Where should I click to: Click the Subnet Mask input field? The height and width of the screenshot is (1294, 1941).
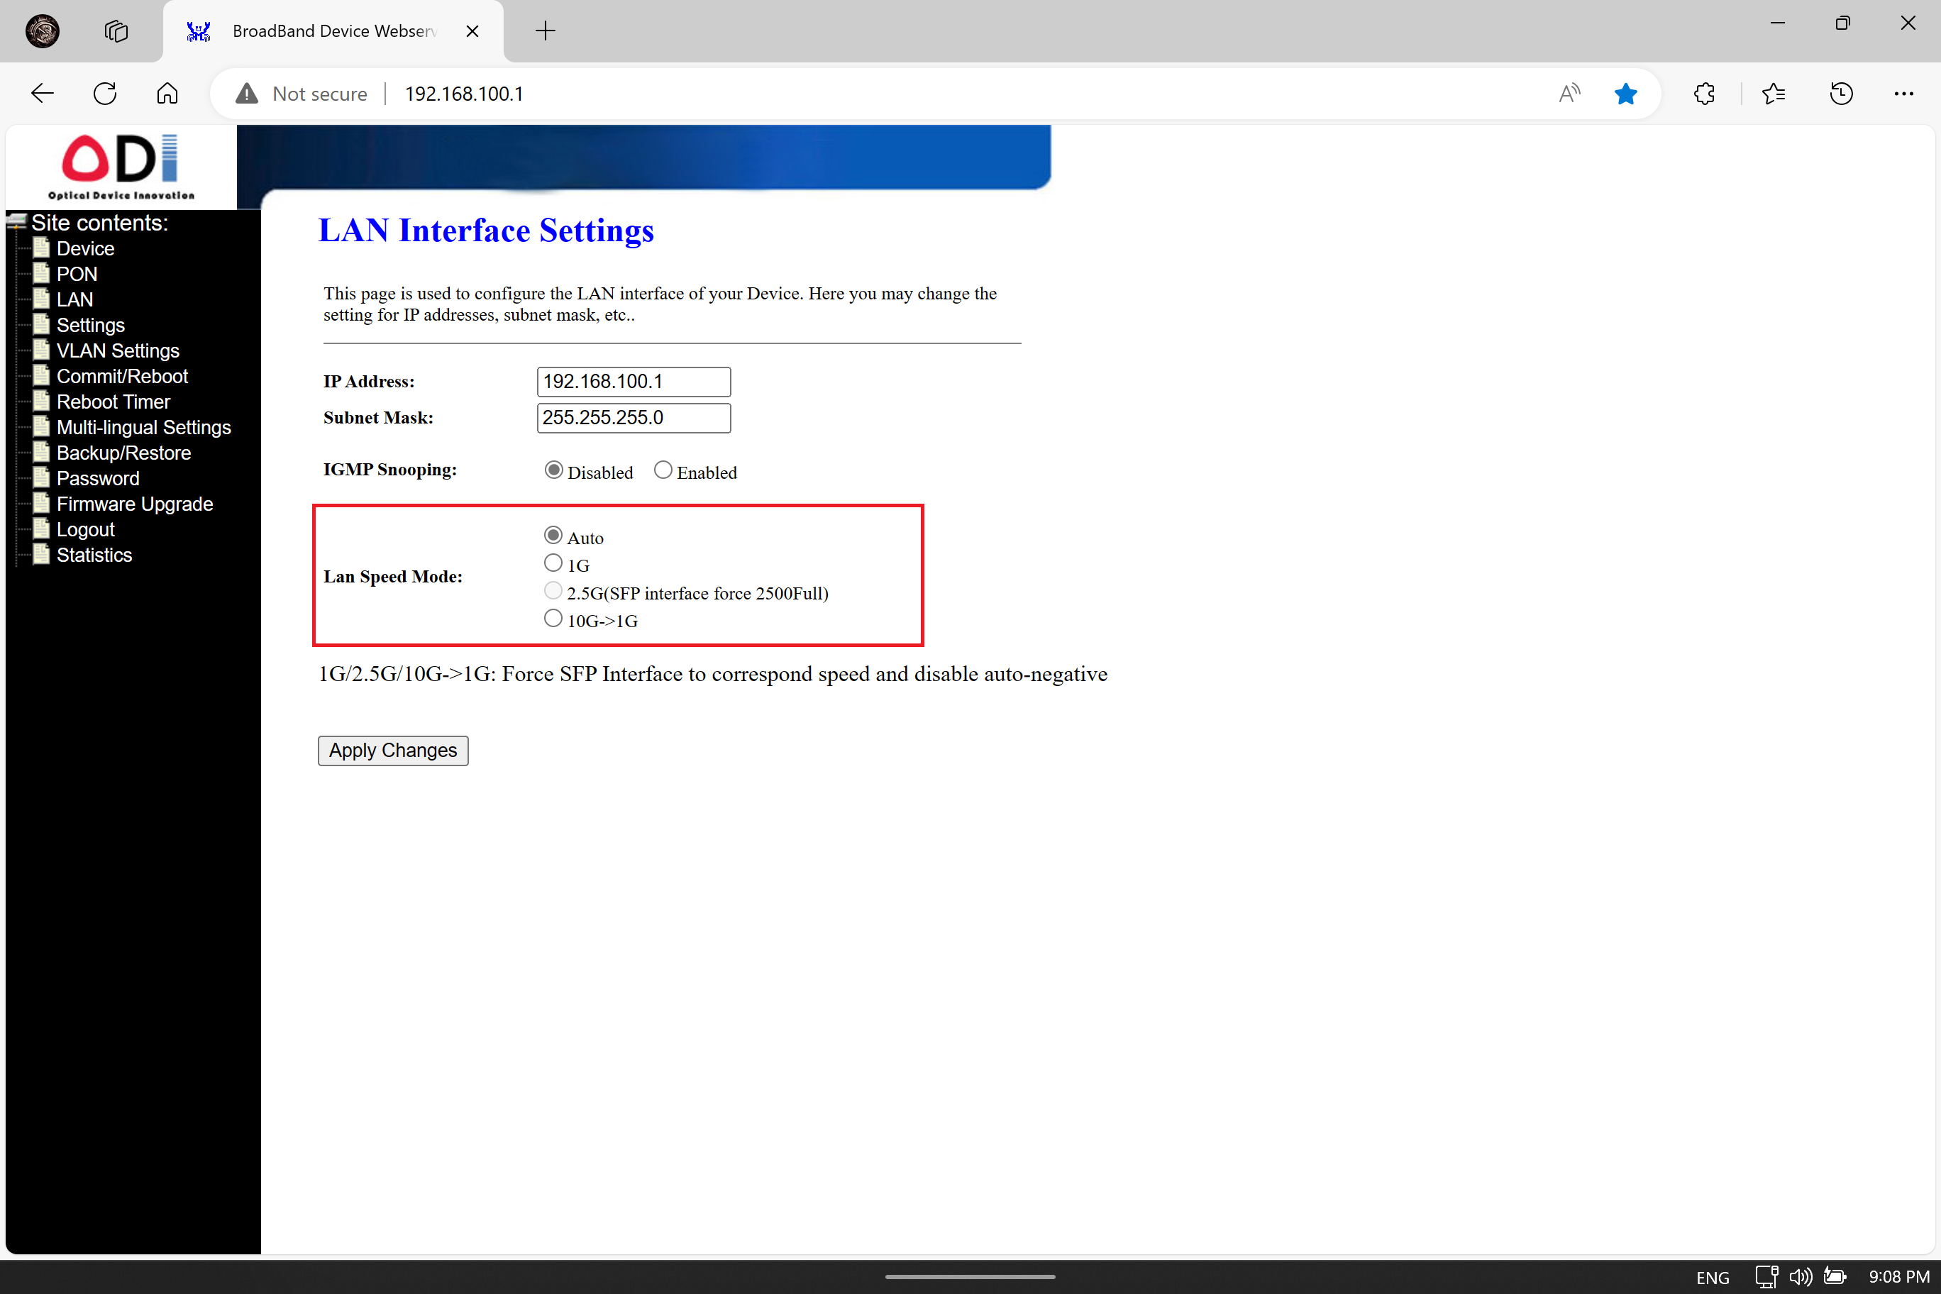click(x=633, y=418)
